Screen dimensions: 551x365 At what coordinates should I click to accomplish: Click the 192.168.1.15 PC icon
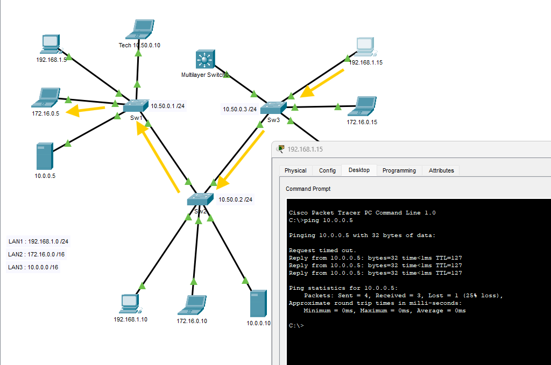point(365,47)
